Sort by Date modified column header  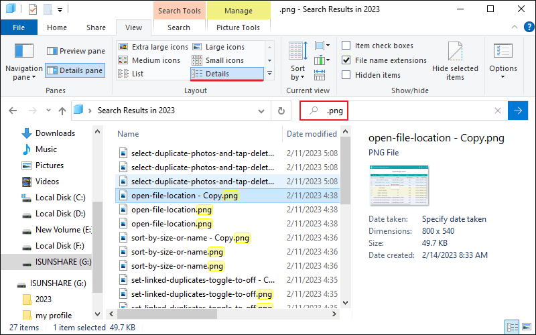tap(312, 134)
